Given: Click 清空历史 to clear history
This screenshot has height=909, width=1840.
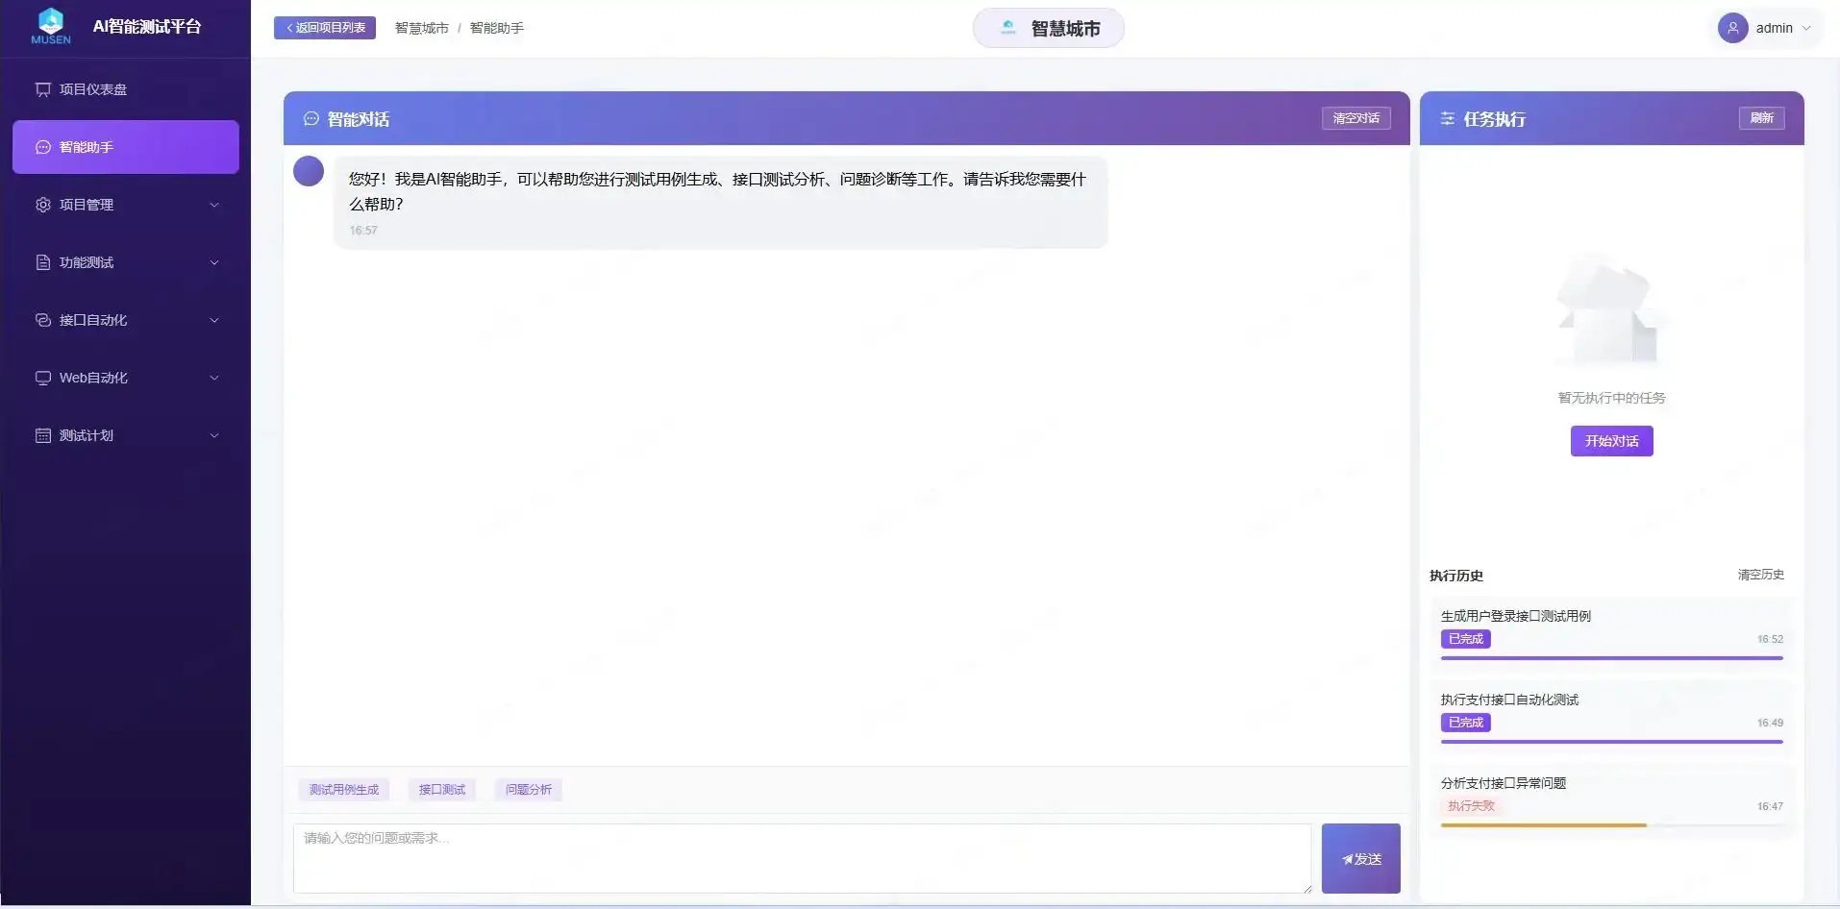Looking at the screenshot, I should (x=1759, y=575).
